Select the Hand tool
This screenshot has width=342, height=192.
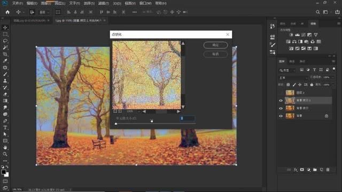[x=5, y=147]
